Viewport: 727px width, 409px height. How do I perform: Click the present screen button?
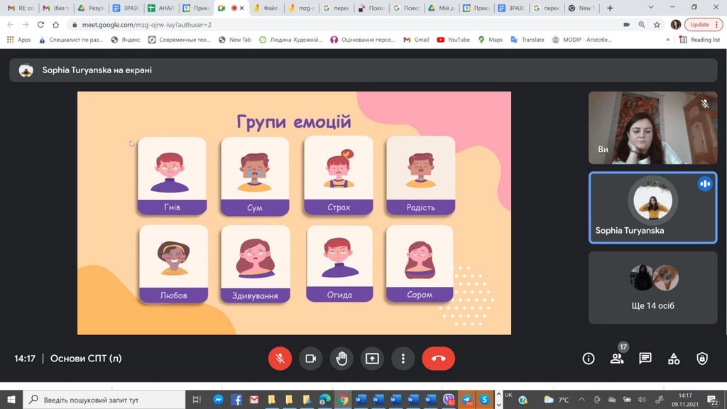coord(372,359)
